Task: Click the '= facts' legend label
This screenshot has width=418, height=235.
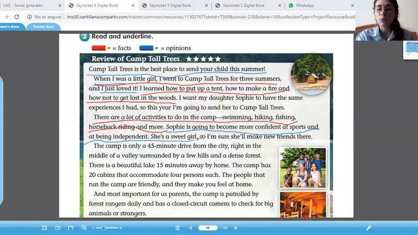Action: point(122,48)
